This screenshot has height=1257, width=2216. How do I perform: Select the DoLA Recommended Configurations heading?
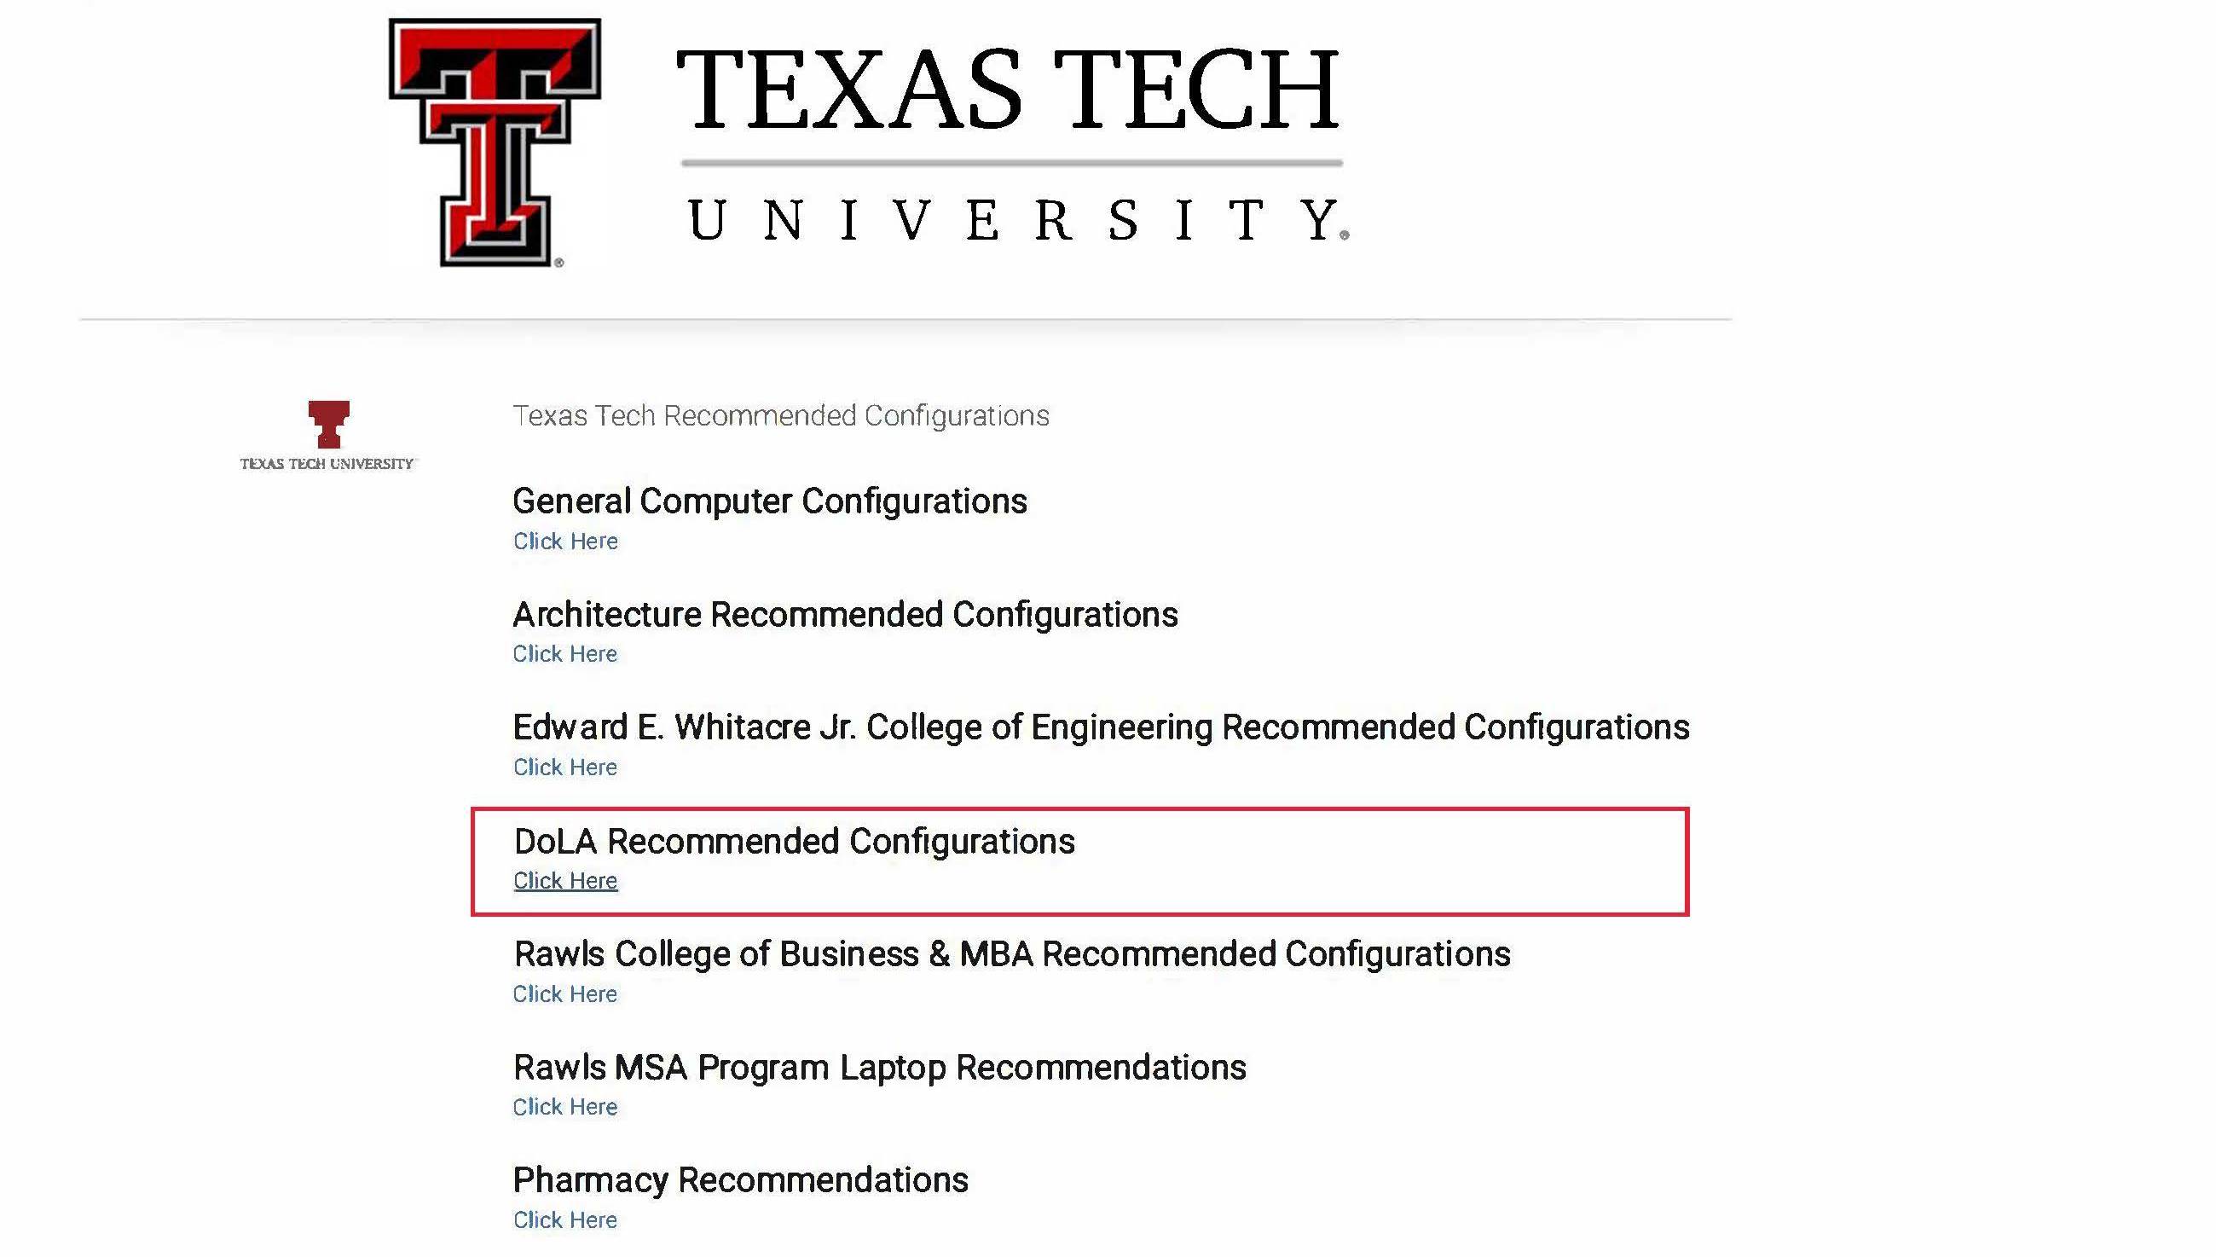[x=794, y=842]
